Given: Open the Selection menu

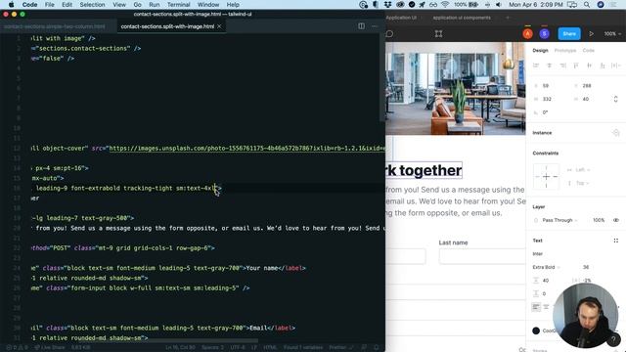Looking at the screenshot, I should point(92,4).
